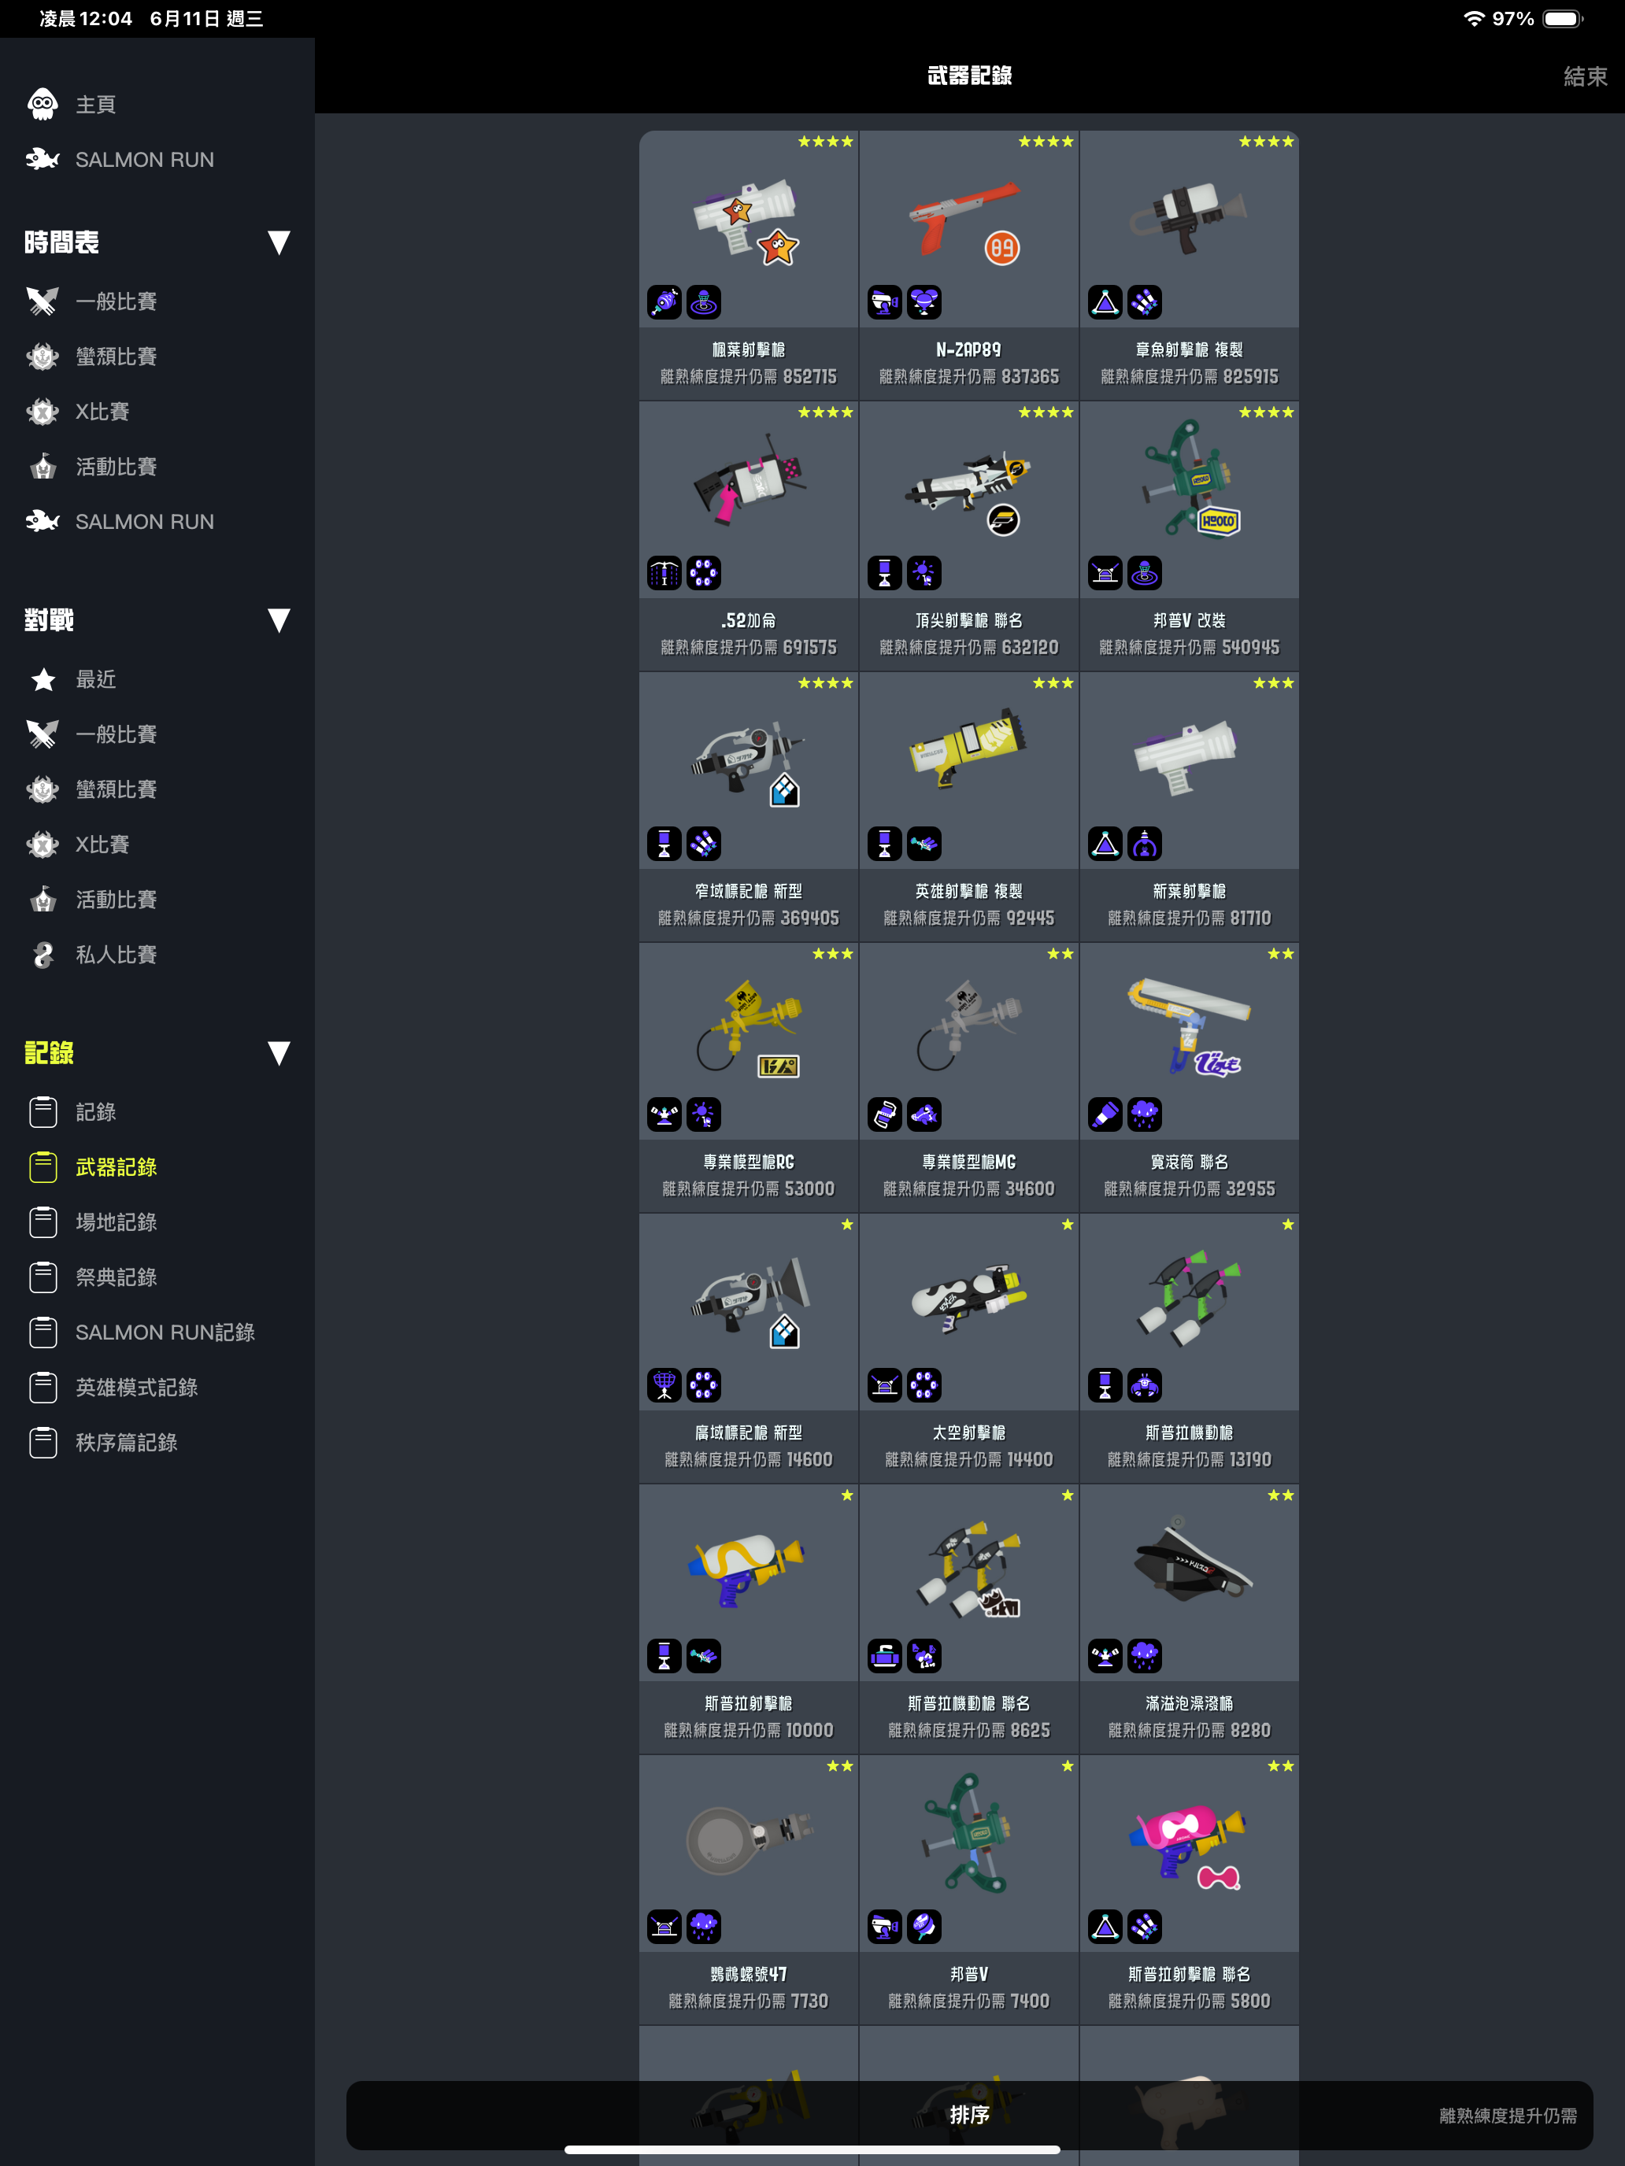Open 祭典記錄 clipboard icon

tap(43, 1277)
